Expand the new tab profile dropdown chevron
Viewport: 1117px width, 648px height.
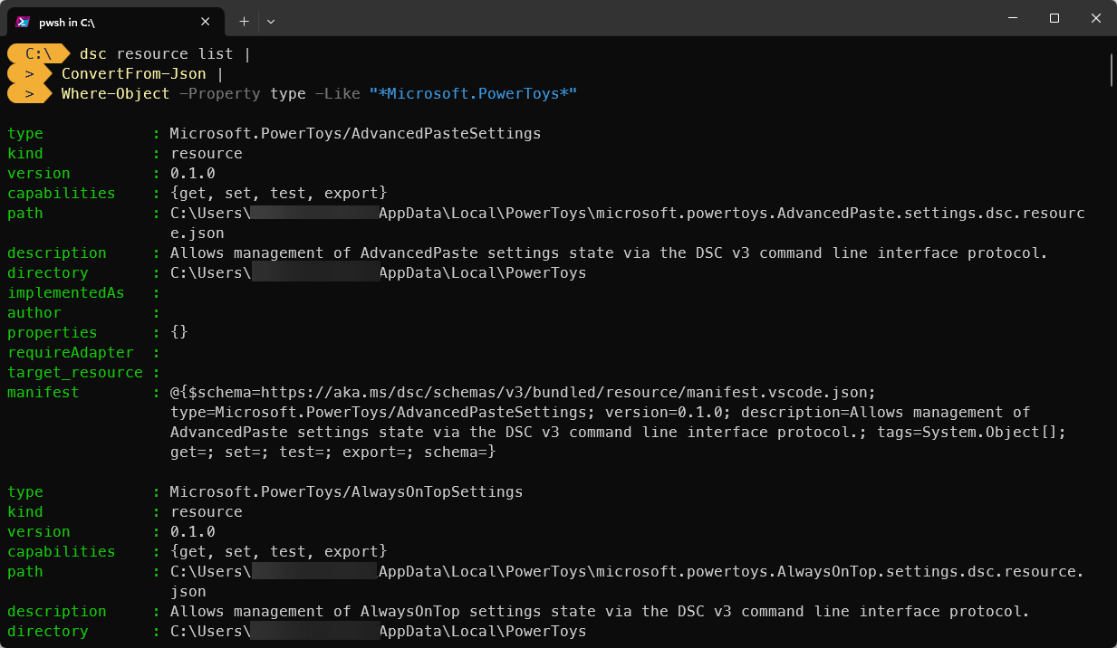271,21
